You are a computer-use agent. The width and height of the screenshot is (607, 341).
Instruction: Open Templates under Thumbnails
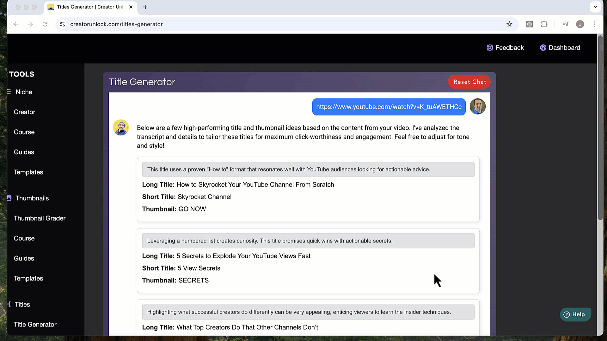pos(28,278)
